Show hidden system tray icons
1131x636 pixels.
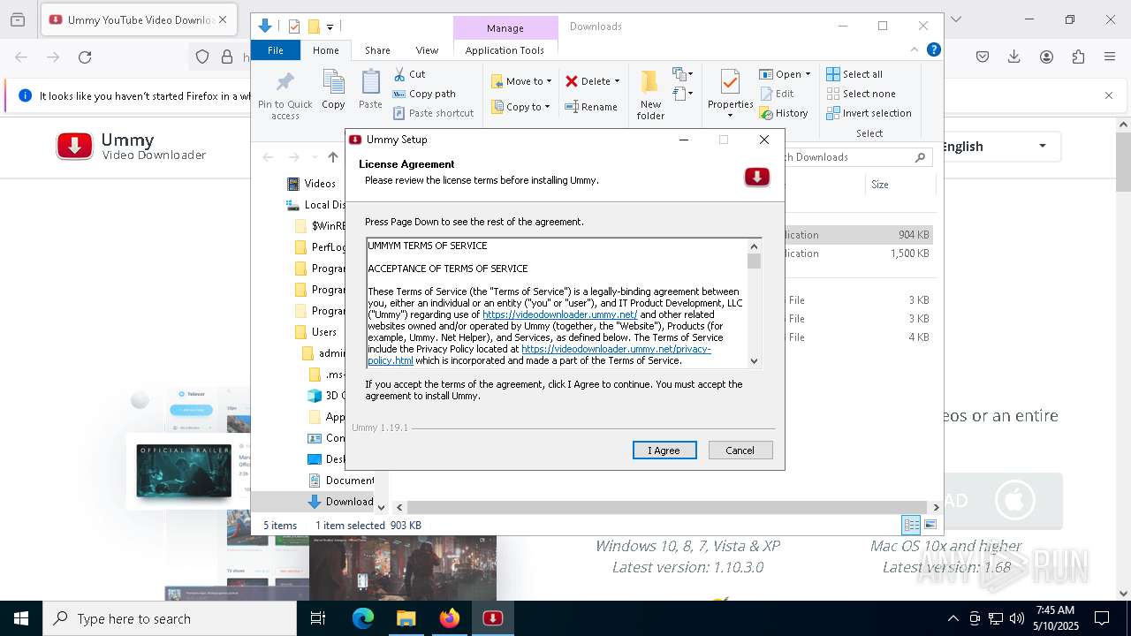coord(953,618)
